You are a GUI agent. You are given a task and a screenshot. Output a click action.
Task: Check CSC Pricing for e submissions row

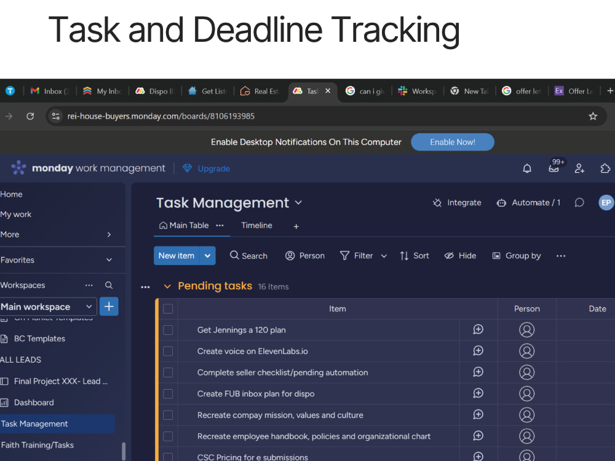168,457
